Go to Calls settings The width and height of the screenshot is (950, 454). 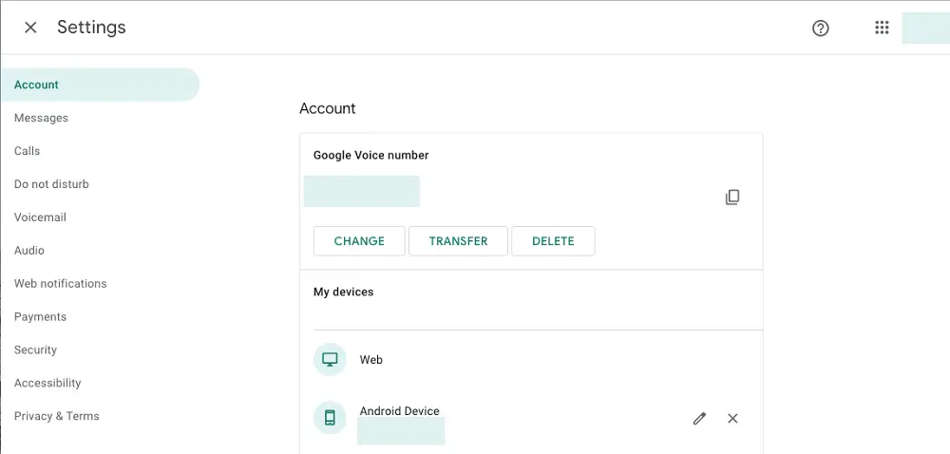pyautogui.click(x=28, y=151)
